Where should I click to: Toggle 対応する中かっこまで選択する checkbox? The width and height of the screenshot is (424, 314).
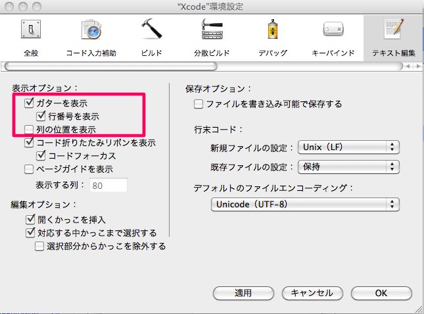click(x=30, y=233)
